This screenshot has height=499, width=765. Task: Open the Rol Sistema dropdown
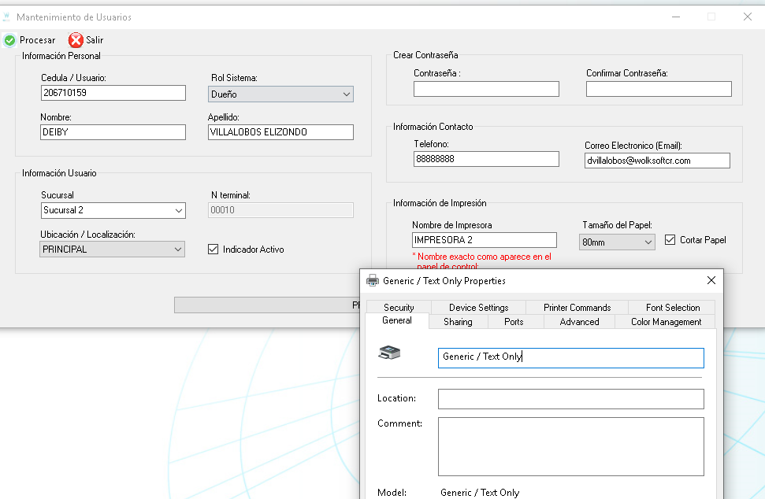(x=280, y=94)
